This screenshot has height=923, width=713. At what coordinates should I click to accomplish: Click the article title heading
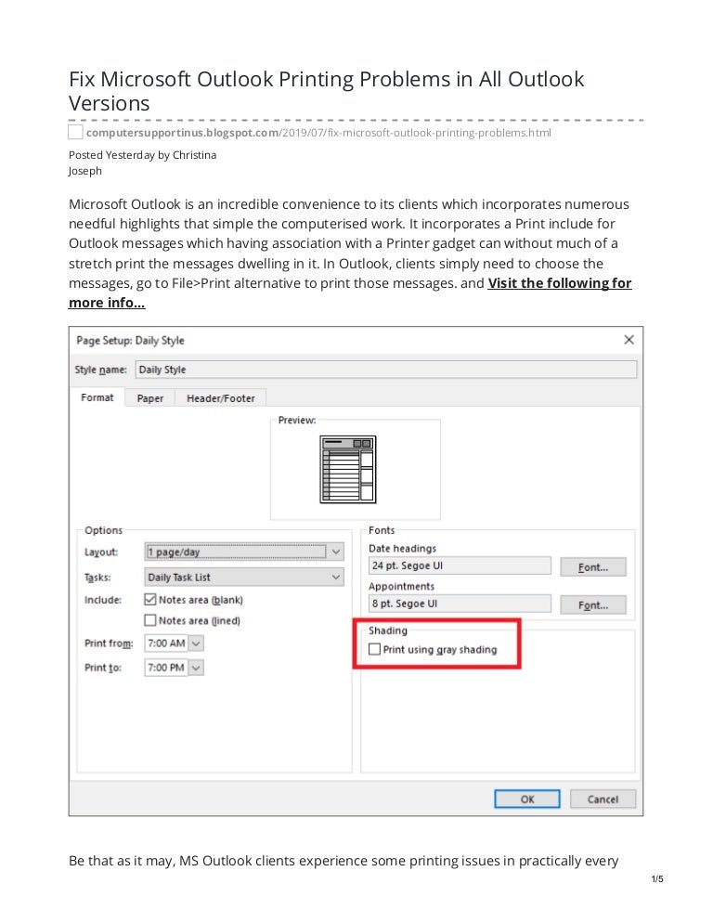point(326,91)
